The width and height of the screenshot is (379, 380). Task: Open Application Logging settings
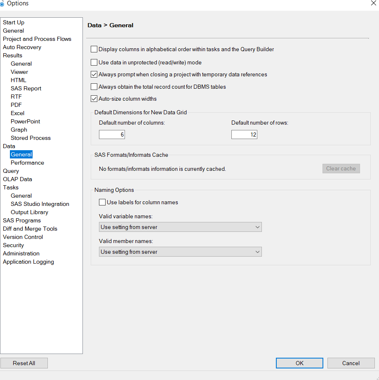28,262
